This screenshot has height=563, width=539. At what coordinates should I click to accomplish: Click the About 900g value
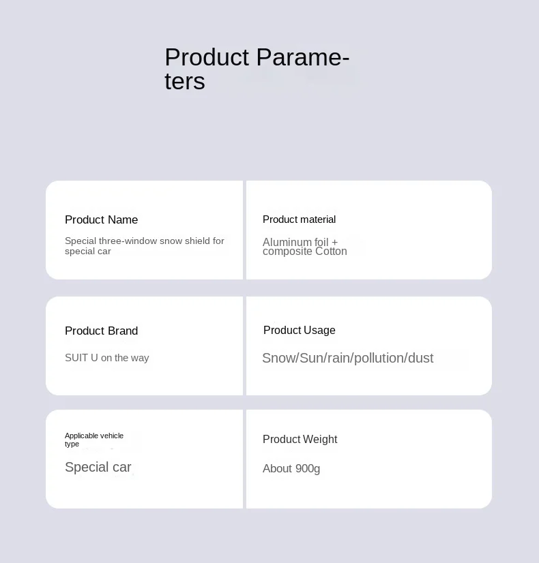tap(291, 468)
